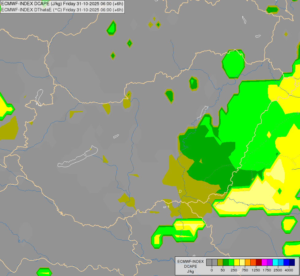
Task: Click the legend value 2500
Action: click(278, 270)
